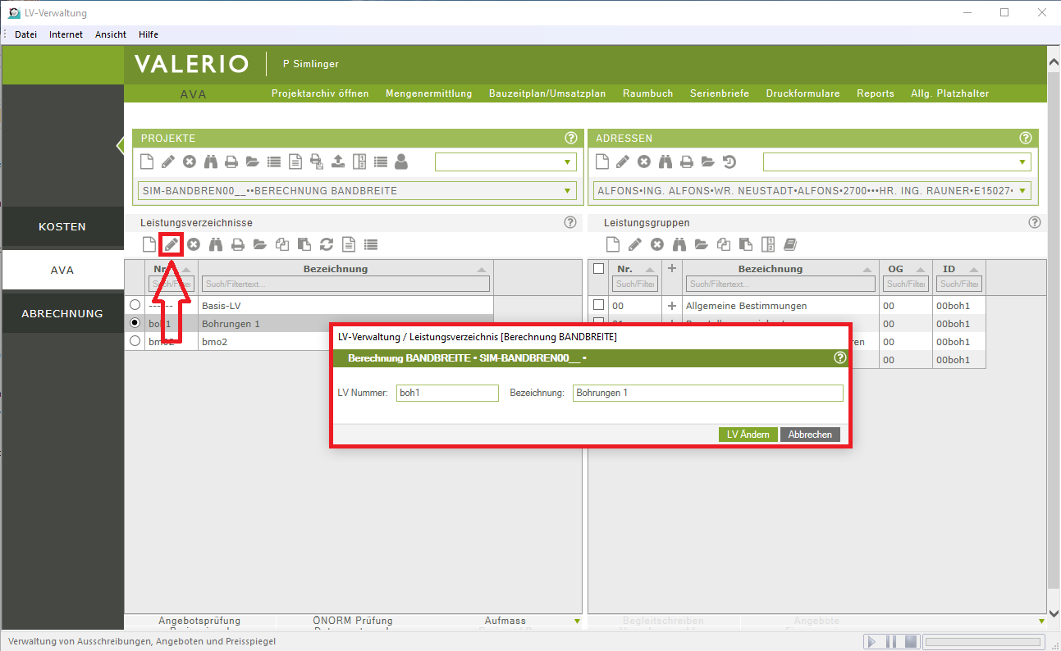
Task: Click the LV Ändern button
Action: [748, 435]
